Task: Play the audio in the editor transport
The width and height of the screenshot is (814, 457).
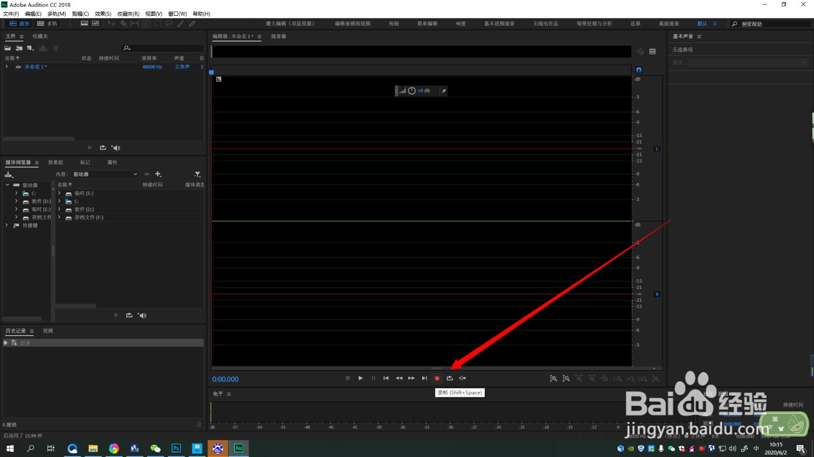Action: [x=360, y=378]
